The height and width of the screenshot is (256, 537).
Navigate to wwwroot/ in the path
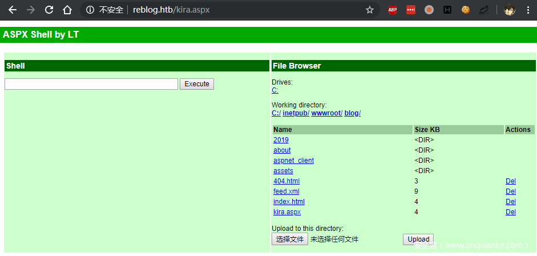(327, 113)
